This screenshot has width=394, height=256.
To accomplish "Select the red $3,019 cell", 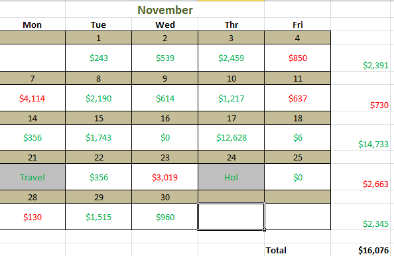I will (x=165, y=177).
